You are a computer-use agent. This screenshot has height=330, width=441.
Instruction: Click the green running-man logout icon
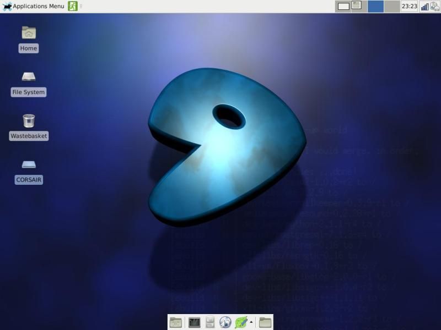[x=73, y=6]
